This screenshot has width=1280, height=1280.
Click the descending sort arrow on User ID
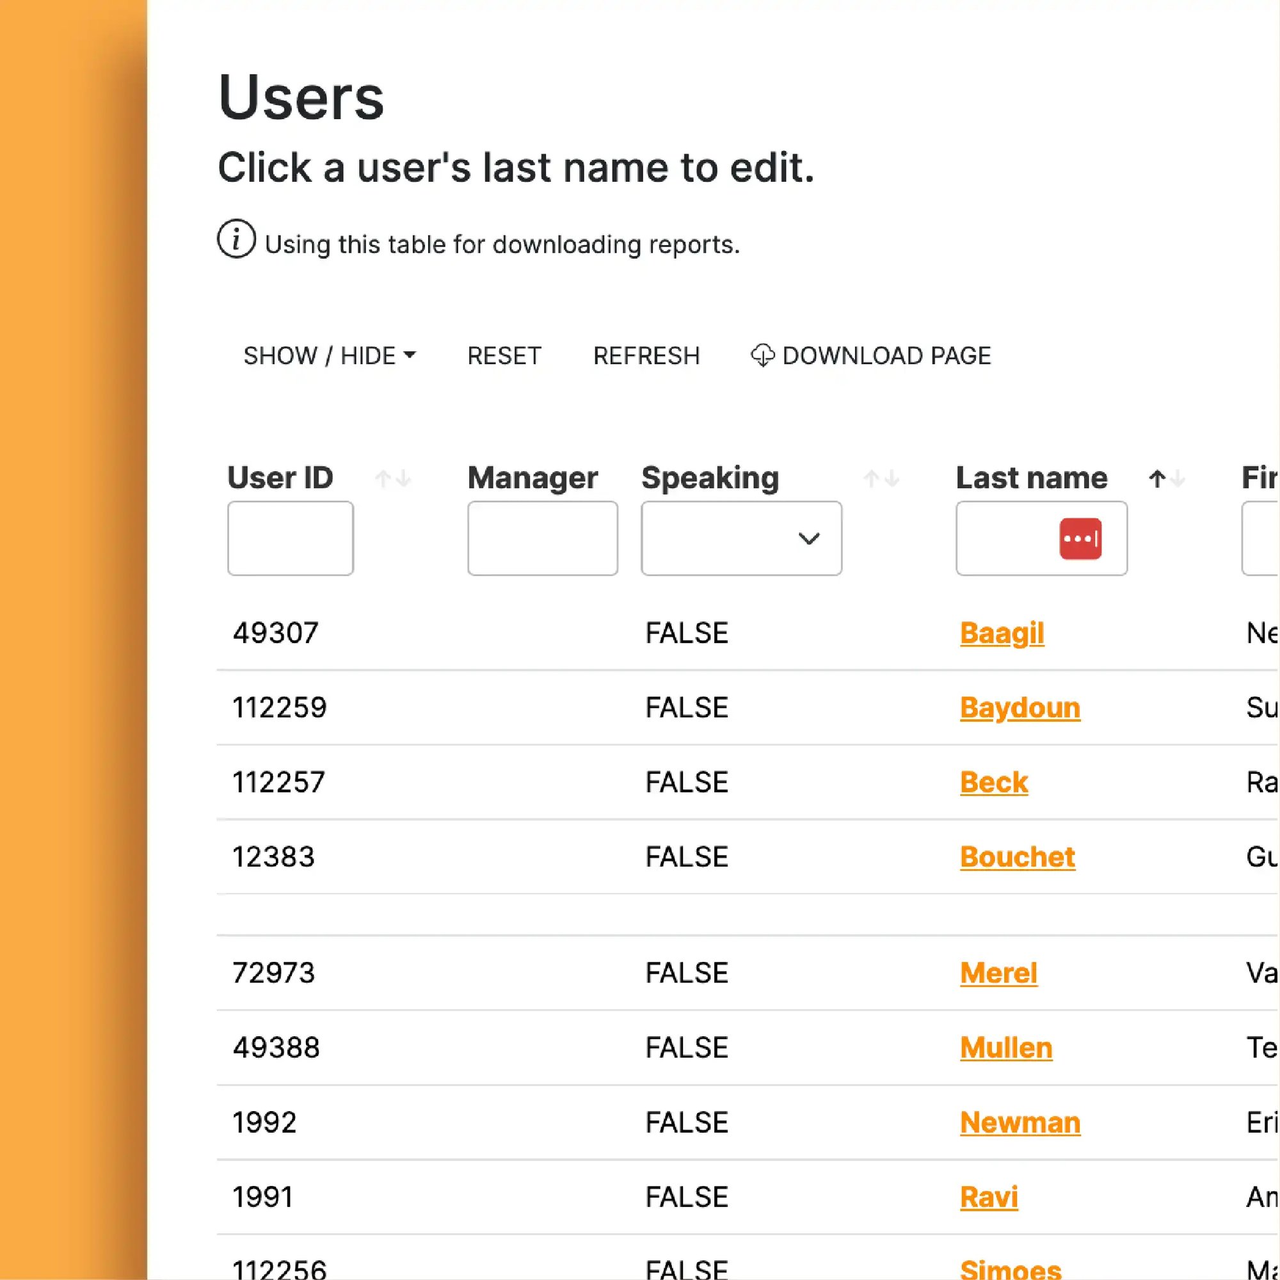pos(403,479)
